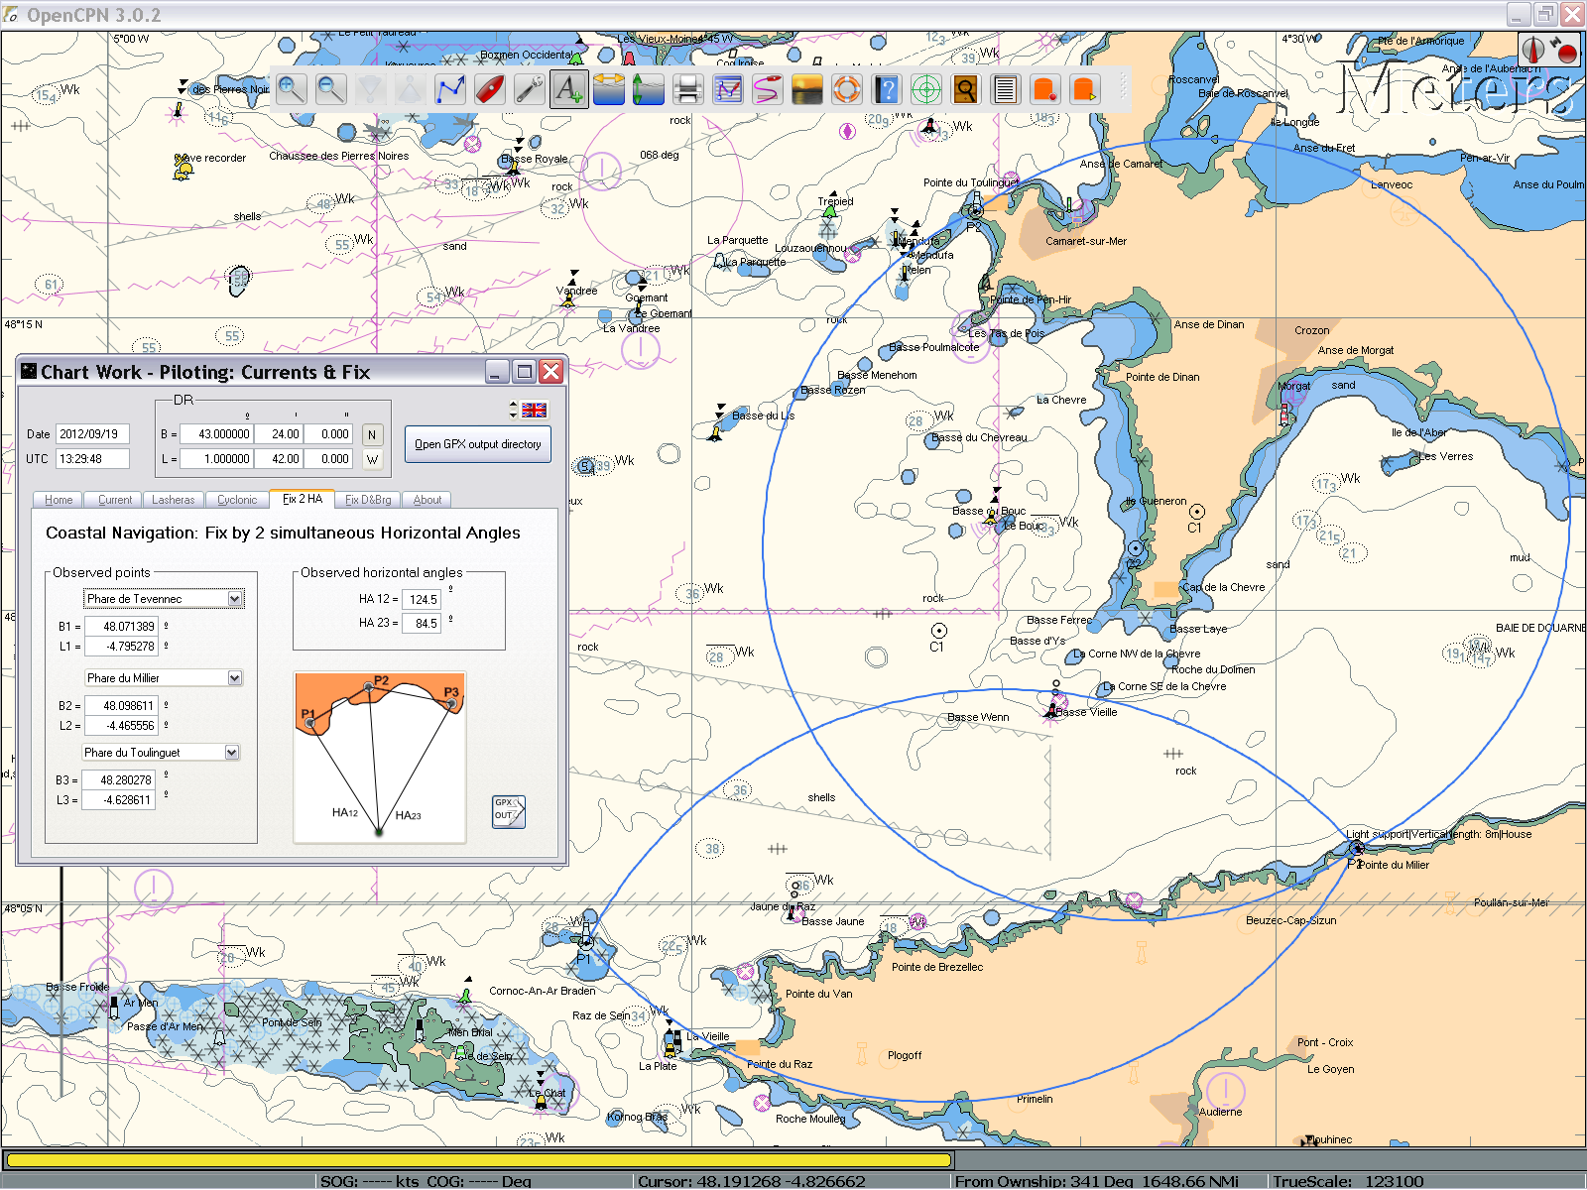Toggle the text annotation tool
1587x1190 pixels.
pos(568,89)
